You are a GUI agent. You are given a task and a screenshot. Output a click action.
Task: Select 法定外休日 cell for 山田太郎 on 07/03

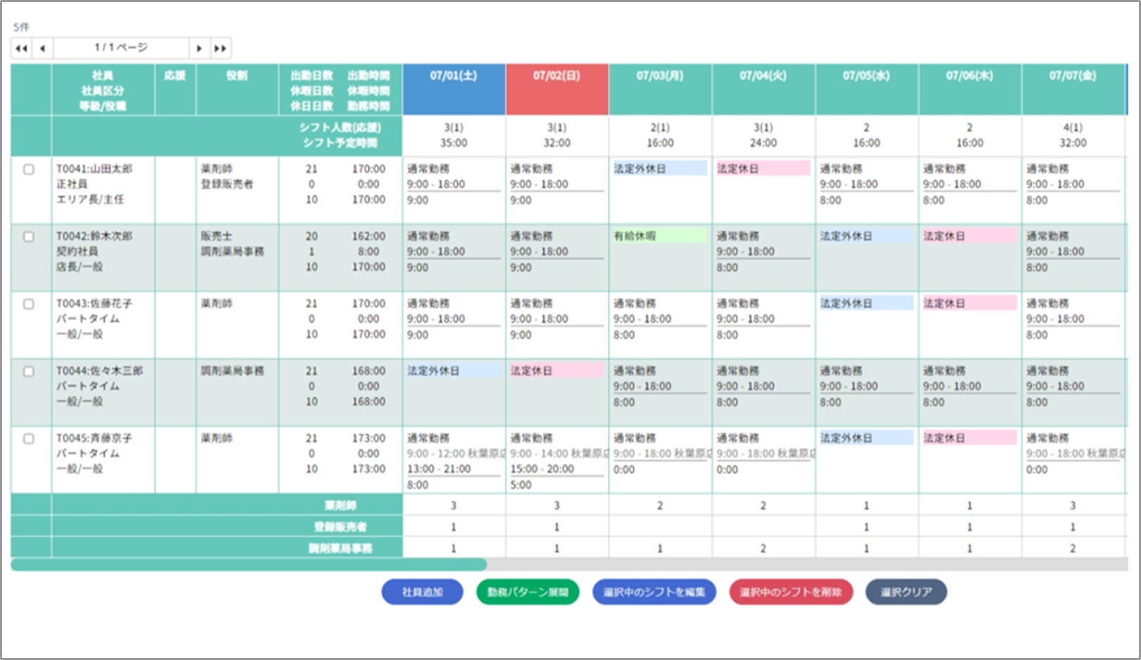coord(660,169)
